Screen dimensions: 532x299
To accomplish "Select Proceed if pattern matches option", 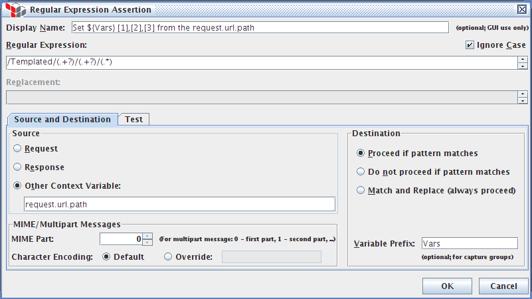I will click(x=361, y=153).
